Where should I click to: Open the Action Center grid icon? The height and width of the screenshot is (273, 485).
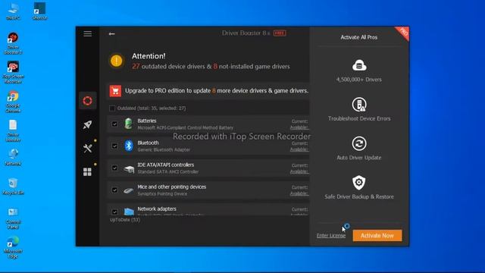coord(88,172)
